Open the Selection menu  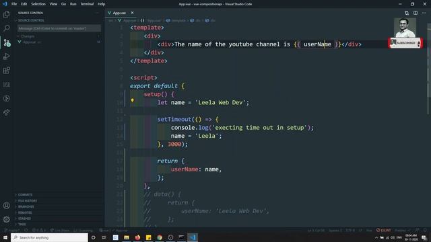(38, 4)
